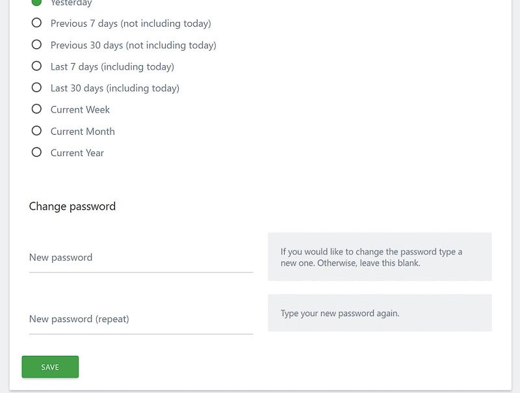Click the password change hint box
The image size is (520, 393).
click(380, 257)
